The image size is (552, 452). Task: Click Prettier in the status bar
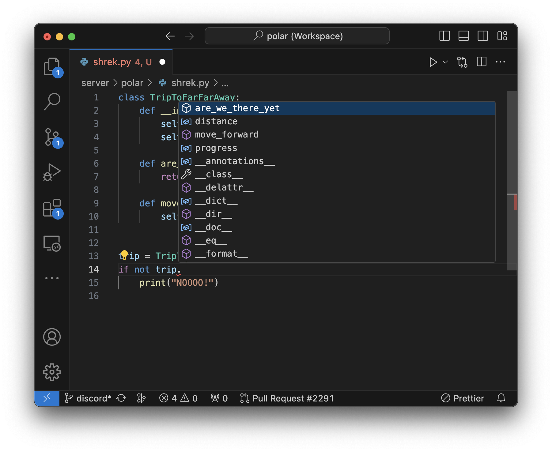463,398
